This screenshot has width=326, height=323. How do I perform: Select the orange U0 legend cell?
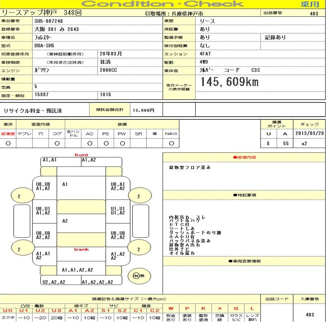pos(8,310)
